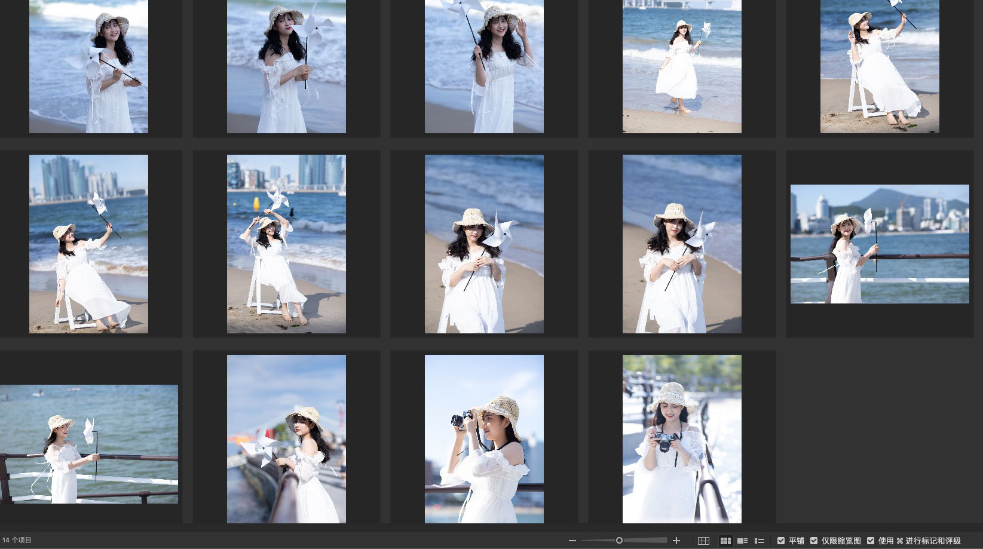Select the photo of woman photographing with camera
983x549 pixels.
click(x=484, y=439)
